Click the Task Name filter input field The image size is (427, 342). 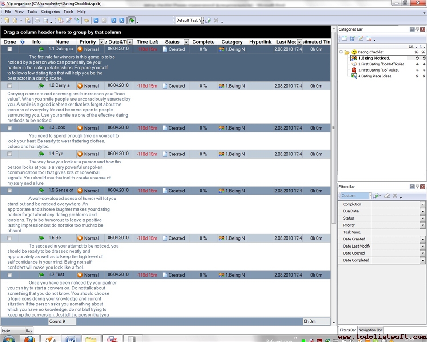coord(395,232)
